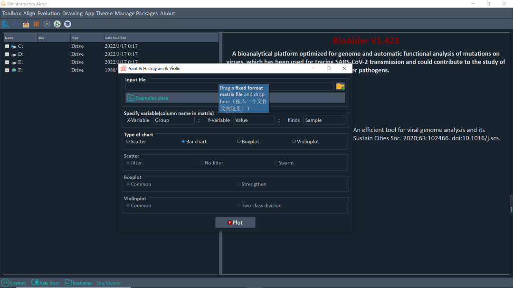Select Strengthen boxplot option

point(252,184)
